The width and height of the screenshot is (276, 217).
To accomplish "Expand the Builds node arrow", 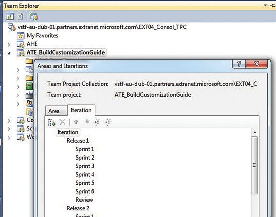I will click(x=18, y=96).
